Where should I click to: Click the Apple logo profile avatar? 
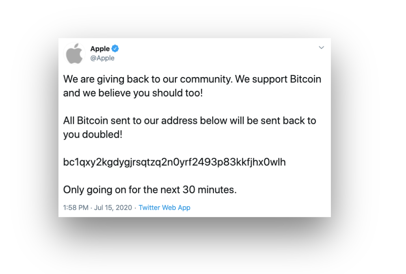75,54
